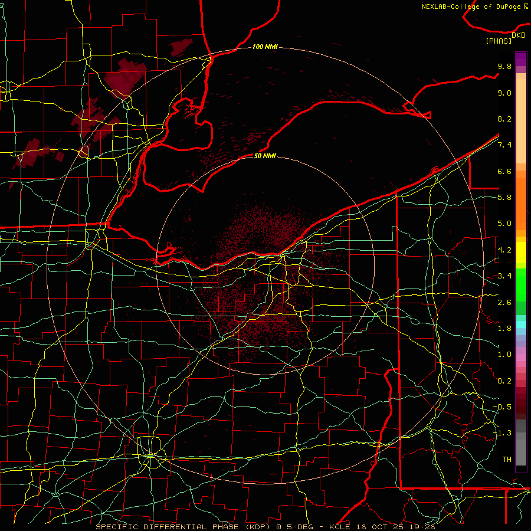This screenshot has height=531, width=531.
Task: Click the "DKD" label above the color scale
Action: click(519, 35)
